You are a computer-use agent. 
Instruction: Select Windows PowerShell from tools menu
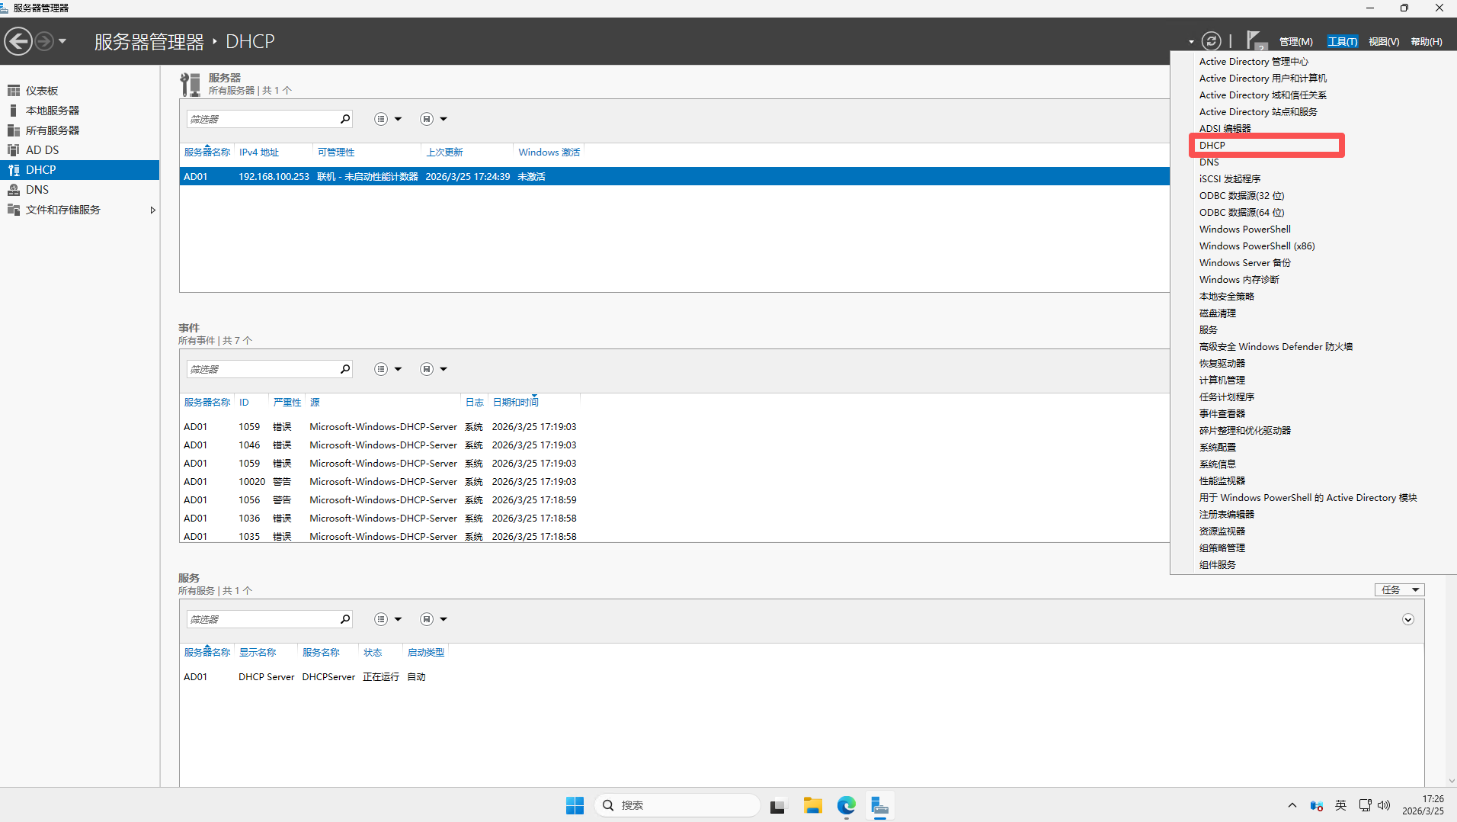tap(1244, 229)
